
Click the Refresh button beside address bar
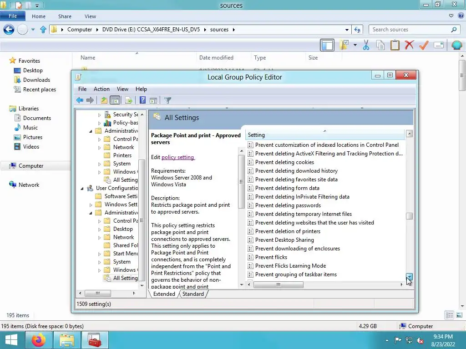click(357, 30)
